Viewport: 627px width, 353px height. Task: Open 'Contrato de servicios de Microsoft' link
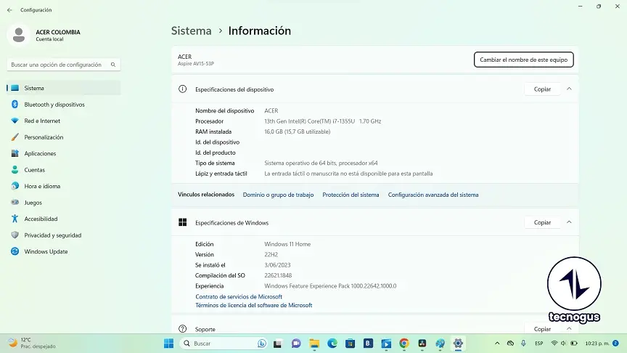(x=239, y=296)
